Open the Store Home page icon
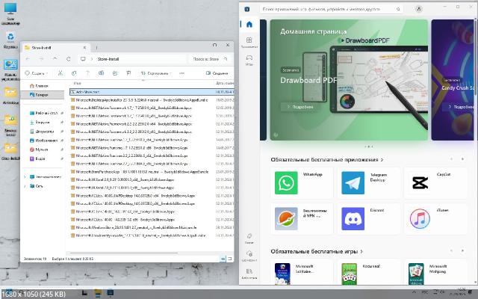Screen dimensions: 478x299 pyautogui.click(x=249, y=23)
